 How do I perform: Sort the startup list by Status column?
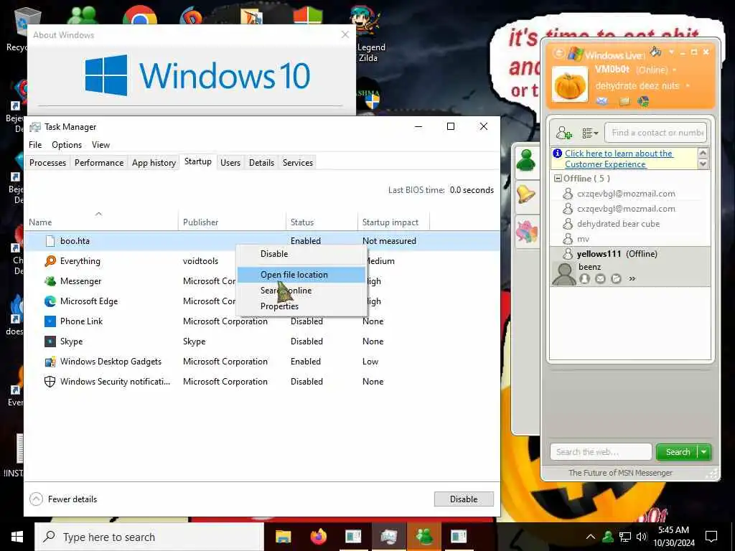[322, 222]
